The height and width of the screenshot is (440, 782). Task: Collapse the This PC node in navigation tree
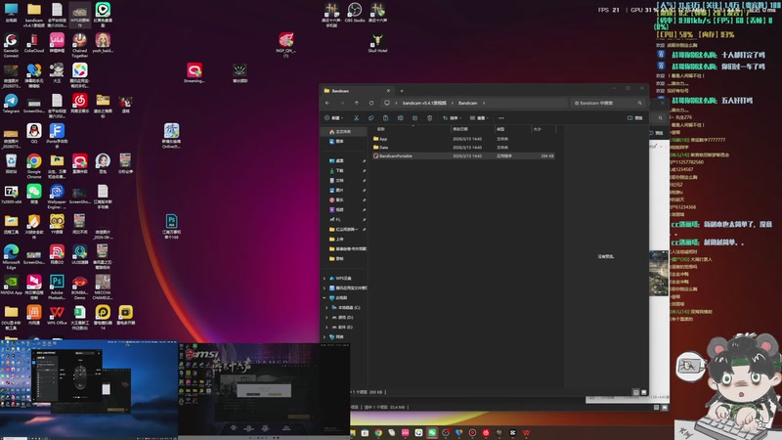point(325,297)
